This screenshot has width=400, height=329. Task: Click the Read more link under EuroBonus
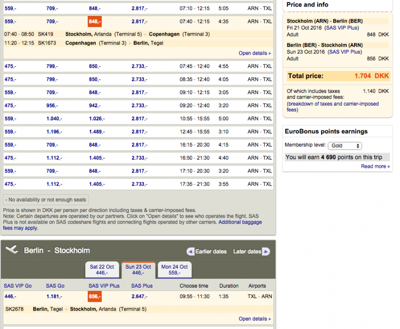pyautogui.click(x=373, y=166)
